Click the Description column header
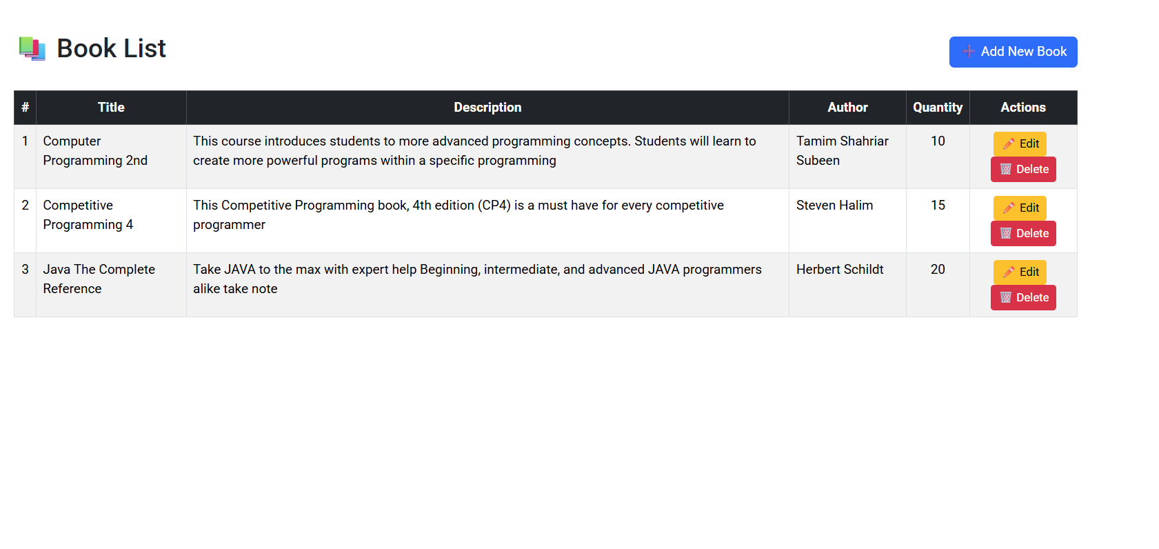This screenshot has width=1159, height=549. (487, 108)
